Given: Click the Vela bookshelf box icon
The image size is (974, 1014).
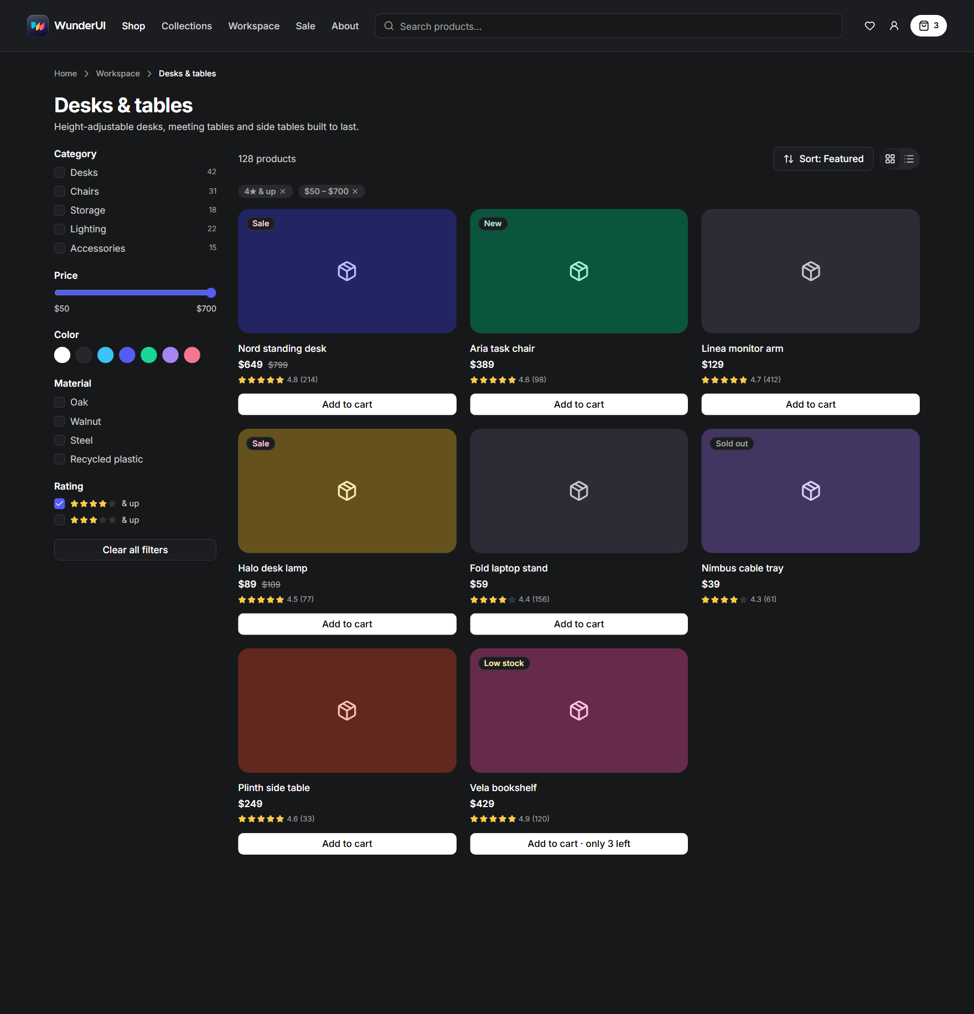Looking at the screenshot, I should pos(579,710).
